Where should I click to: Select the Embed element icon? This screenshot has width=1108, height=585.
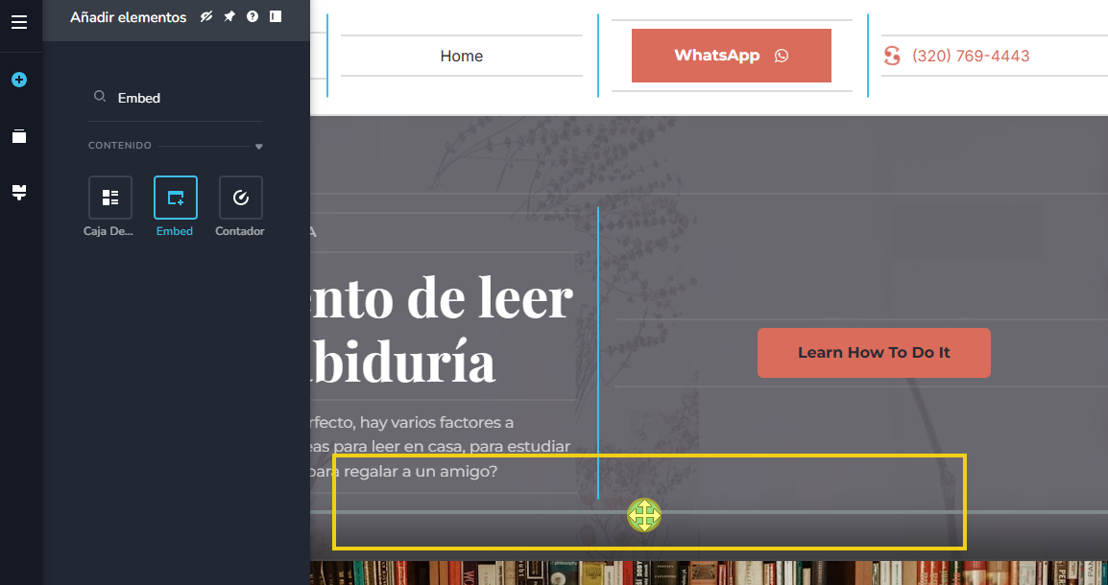click(x=175, y=198)
